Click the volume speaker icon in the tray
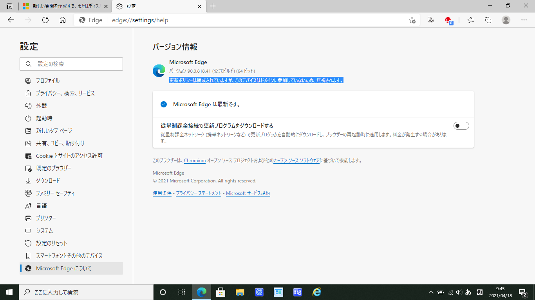 click(x=458, y=292)
